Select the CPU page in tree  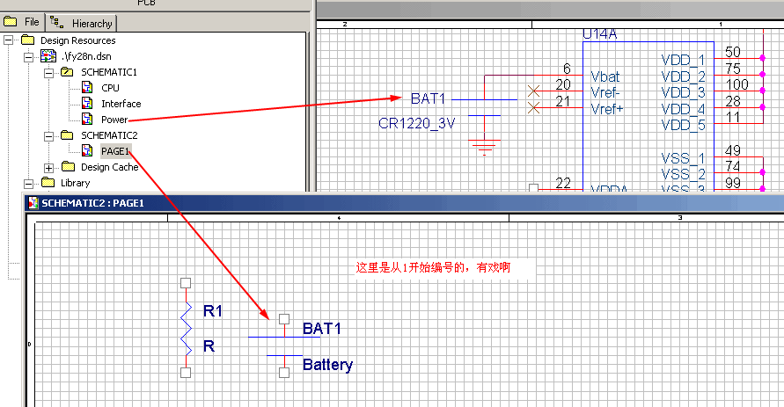pos(110,88)
